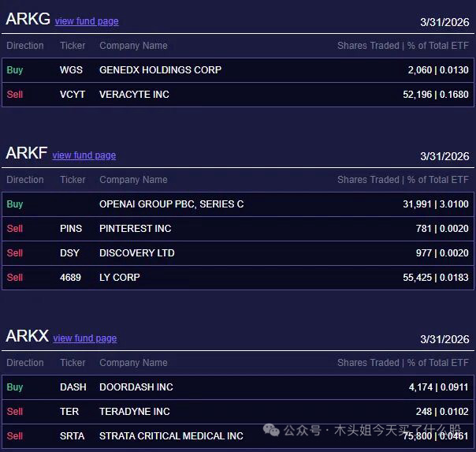The height and width of the screenshot is (452, 476).
Task: Select the ARKG fund heading
Action: pos(28,19)
